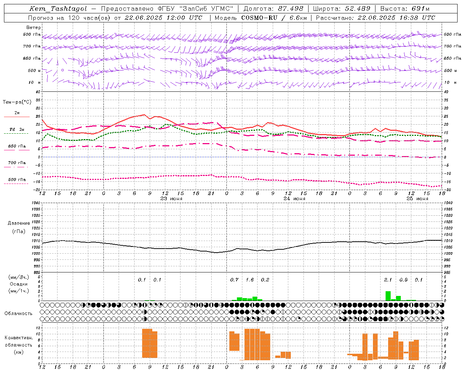
Task: Select the Широта: 52.489 value
Action: coord(341,9)
